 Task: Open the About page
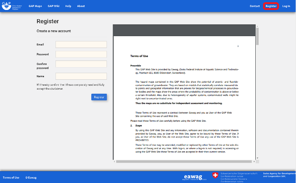[81, 6]
